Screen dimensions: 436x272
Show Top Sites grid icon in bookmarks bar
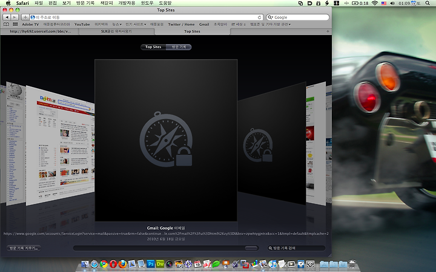pyautogui.click(x=15, y=24)
